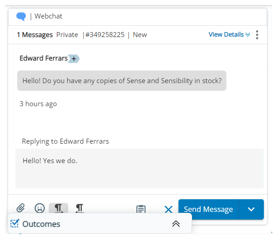This screenshot has height=239, width=277.
Task: Expand View Details
Action: (x=229, y=34)
